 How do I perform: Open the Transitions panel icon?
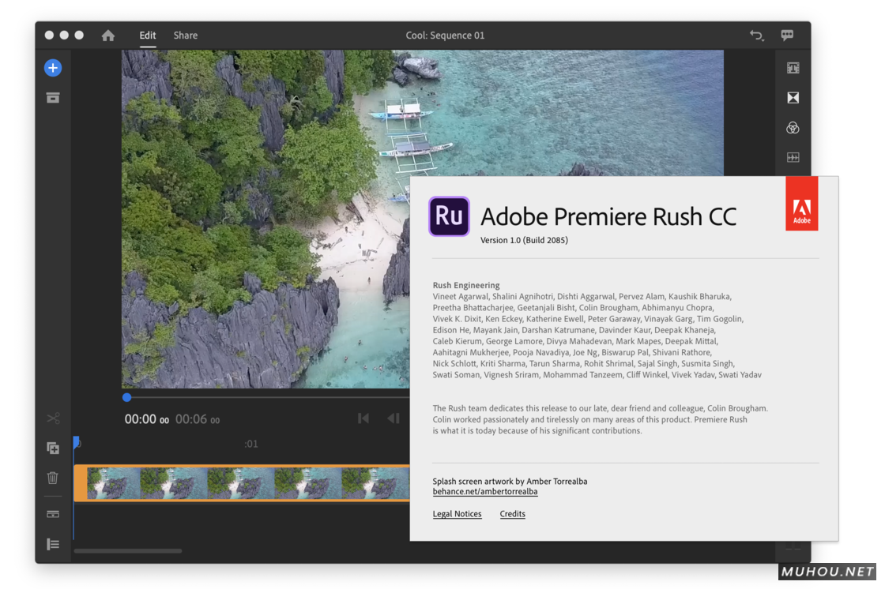click(793, 98)
